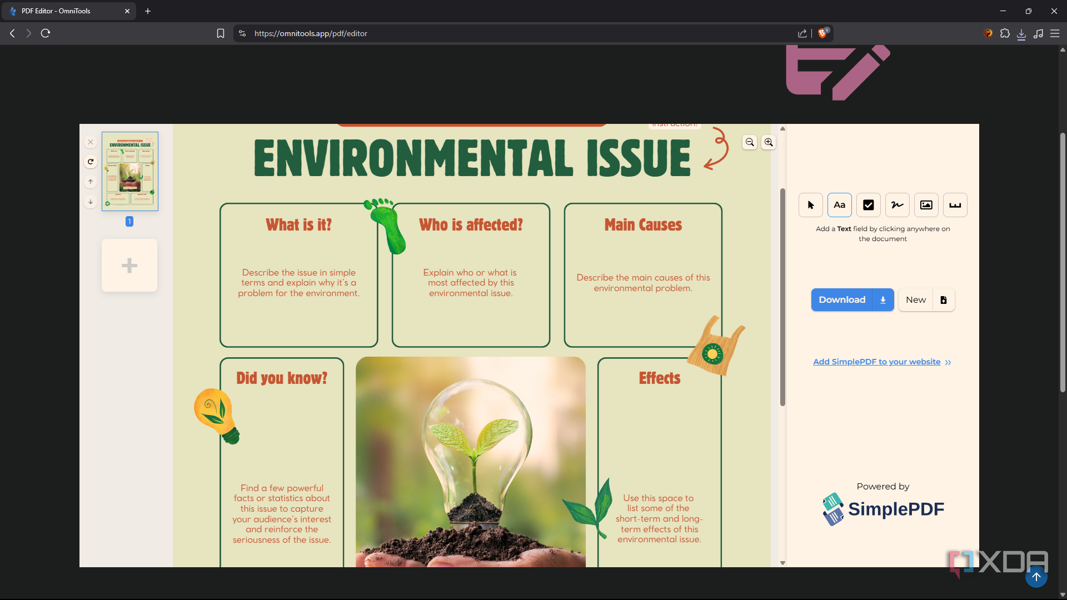Click the ENVIRONMENTAL ISSUE title
The width and height of the screenshot is (1067, 600).
coord(472,158)
